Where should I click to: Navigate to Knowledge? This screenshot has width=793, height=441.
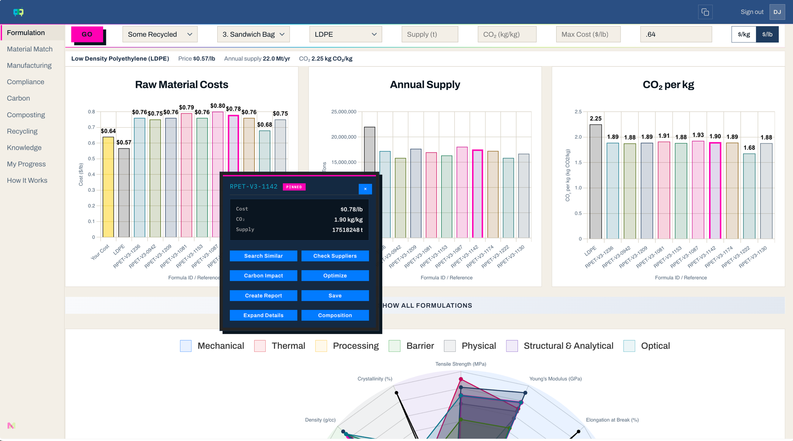tap(24, 148)
